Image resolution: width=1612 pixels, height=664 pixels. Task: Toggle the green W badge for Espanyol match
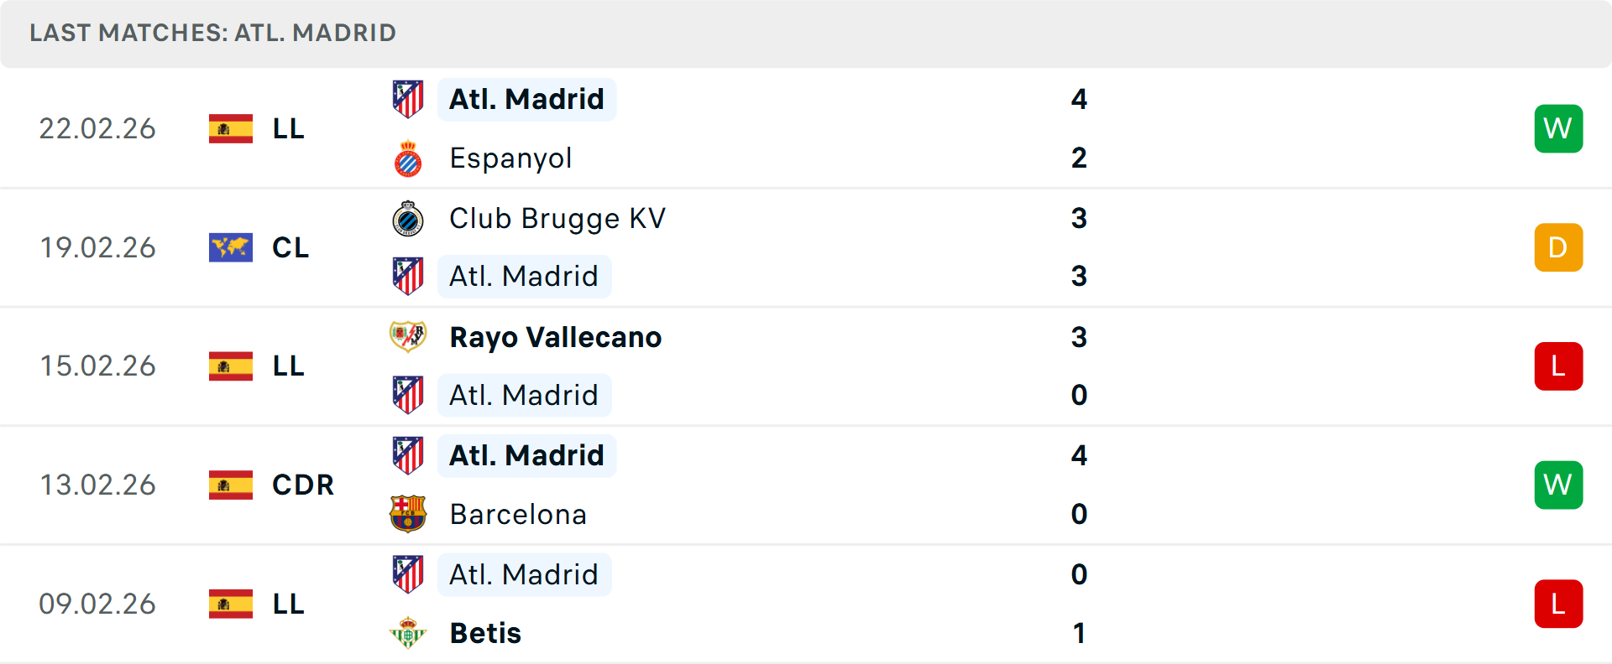pyautogui.click(x=1558, y=128)
